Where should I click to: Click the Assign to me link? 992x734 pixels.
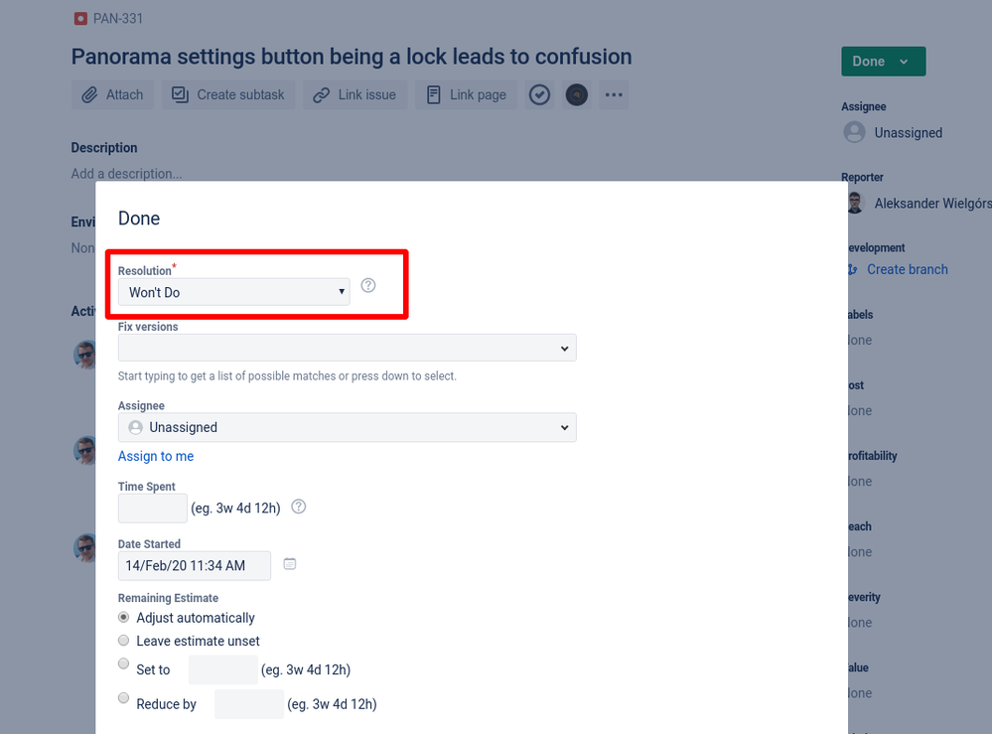156,456
